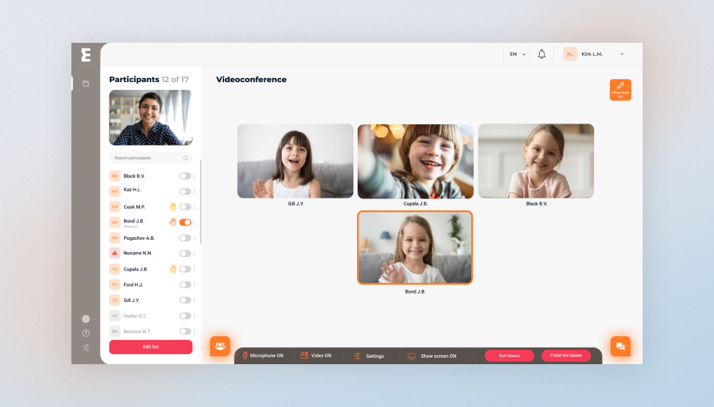Click the search magnifier in participants field
The height and width of the screenshot is (407, 714).
tap(186, 158)
